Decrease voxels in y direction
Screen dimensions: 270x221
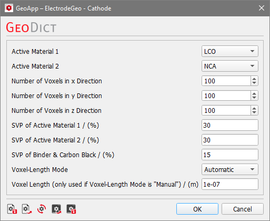(x=254, y=98)
